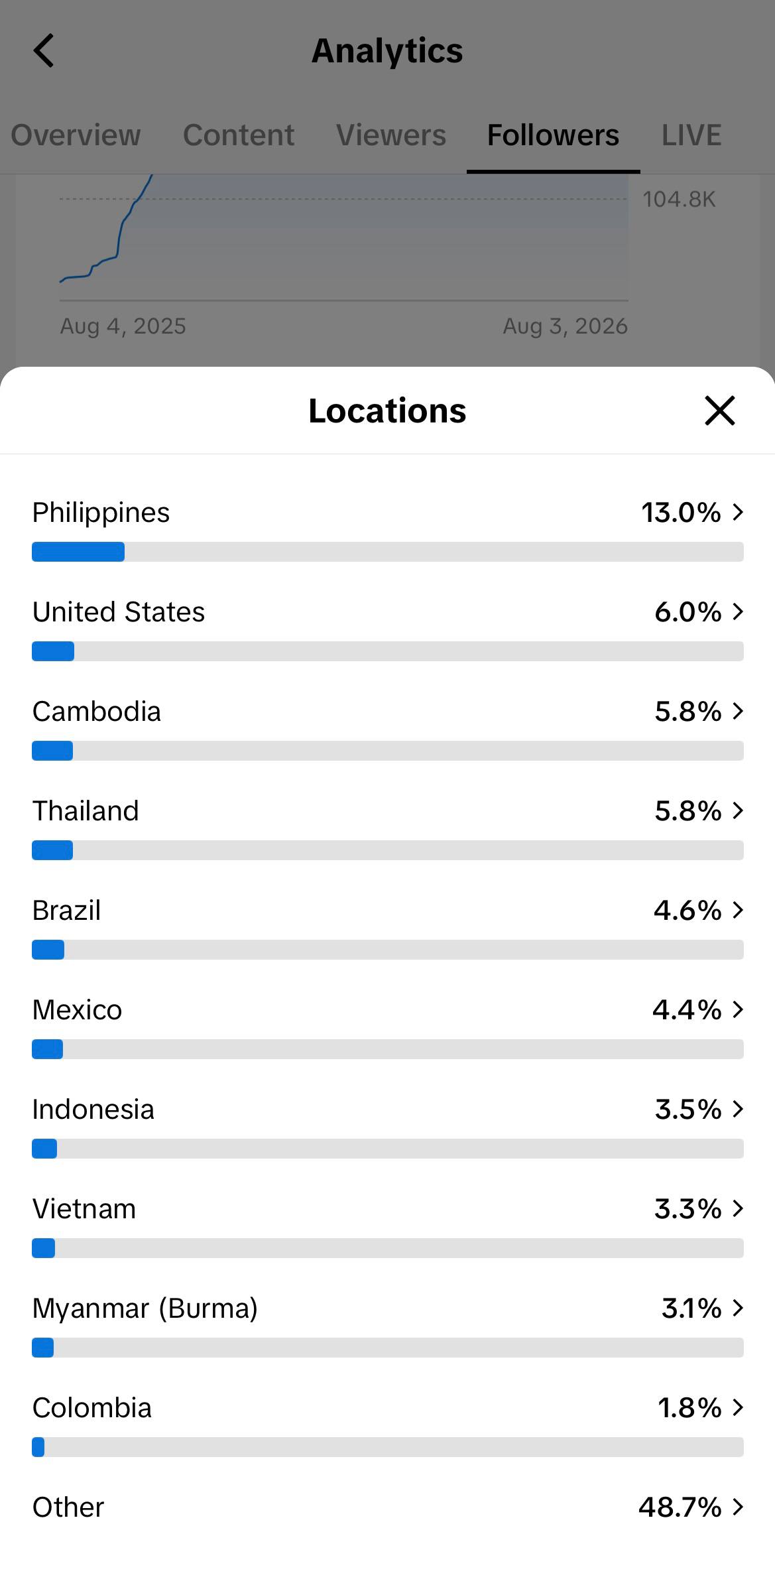
Task: Switch to the Overview tab
Action: [76, 135]
